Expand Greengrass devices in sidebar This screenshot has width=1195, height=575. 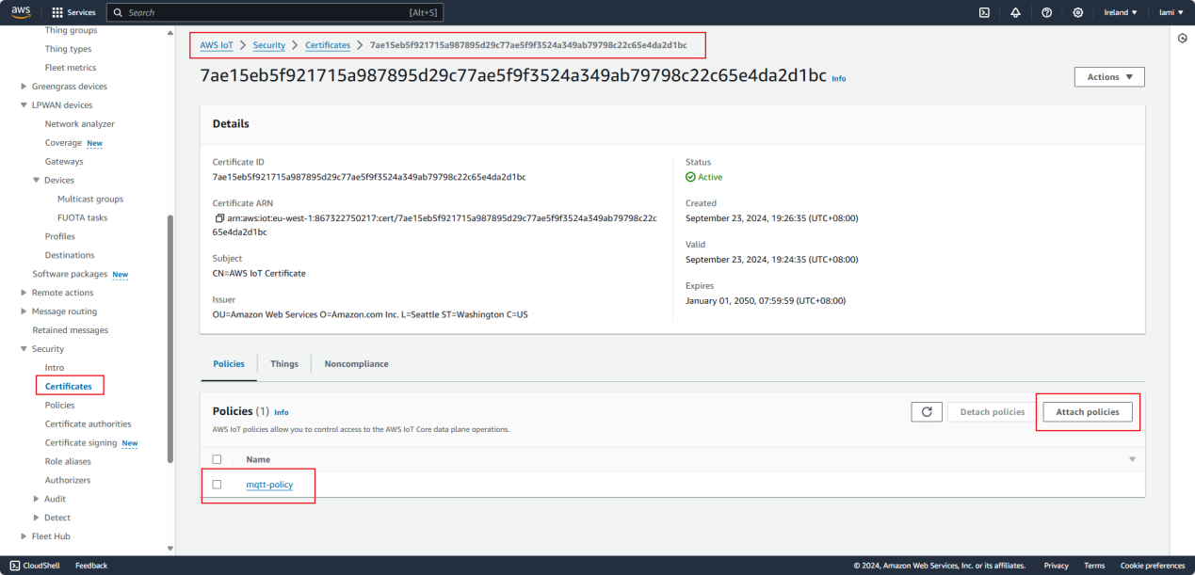coord(24,87)
